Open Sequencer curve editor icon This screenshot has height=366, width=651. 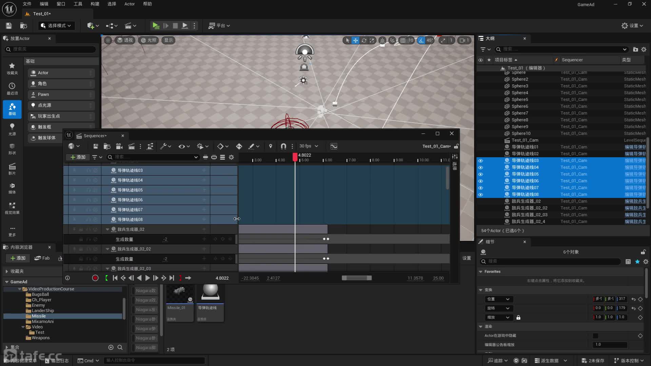click(334, 146)
